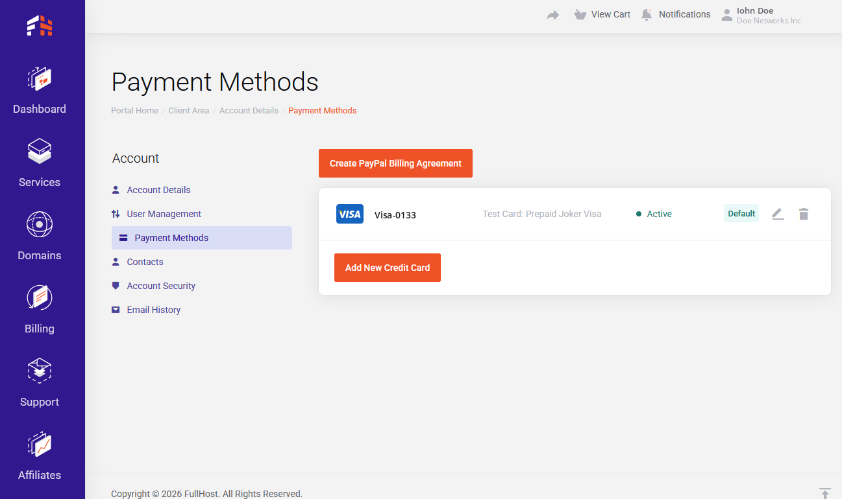Click Add New Credit Card button
This screenshot has height=499, width=842.
[388, 268]
